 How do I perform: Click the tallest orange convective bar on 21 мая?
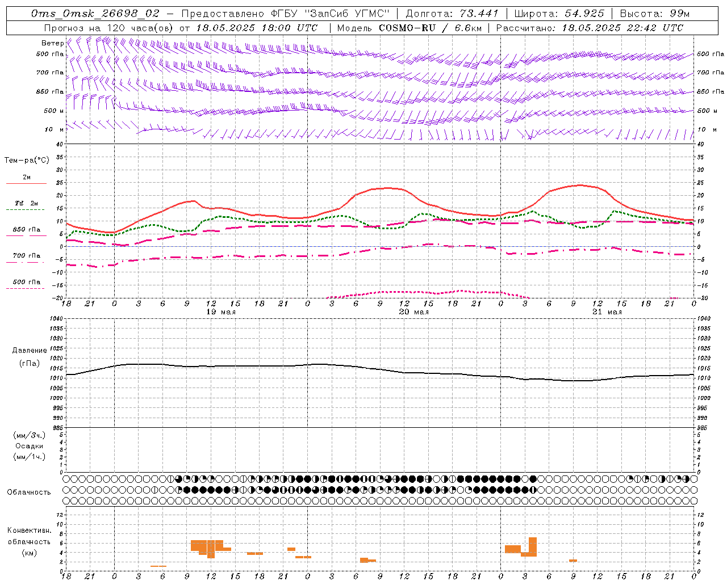pos(533,547)
